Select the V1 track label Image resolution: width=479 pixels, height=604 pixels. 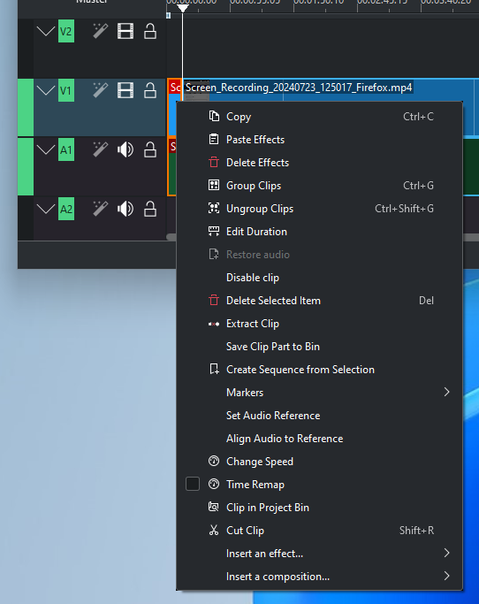pyautogui.click(x=66, y=90)
